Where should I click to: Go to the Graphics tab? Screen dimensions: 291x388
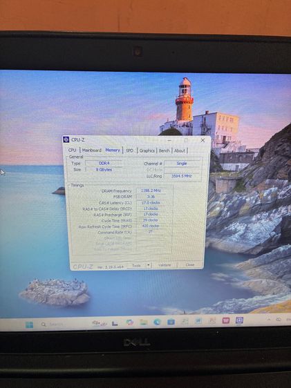coord(147,151)
